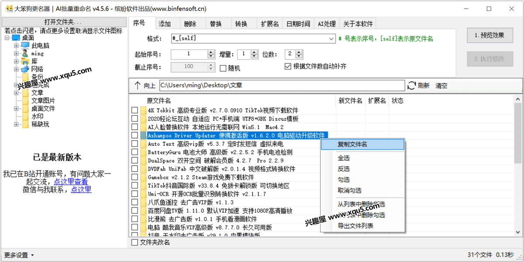Click the folder icon of the BatteryGuru row
Image resolution: width=524 pixels, height=262 pixels.
point(143,152)
